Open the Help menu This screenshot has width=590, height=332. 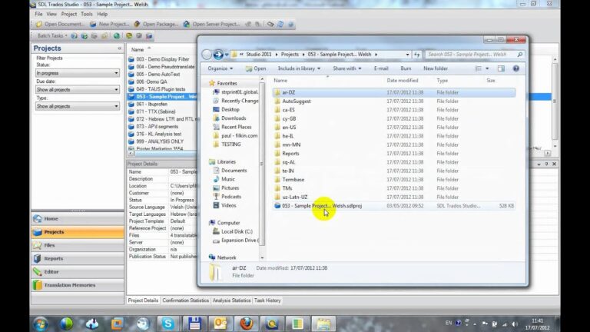pos(102,14)
